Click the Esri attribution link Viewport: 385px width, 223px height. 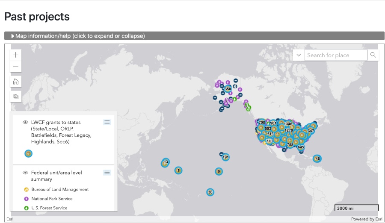tap(9, 219)
